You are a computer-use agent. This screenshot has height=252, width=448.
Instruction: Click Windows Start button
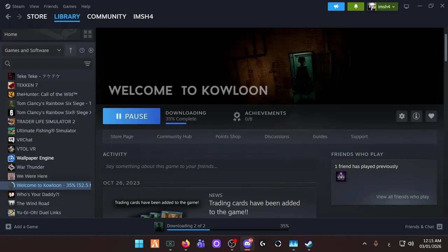[x=139, y=244]
